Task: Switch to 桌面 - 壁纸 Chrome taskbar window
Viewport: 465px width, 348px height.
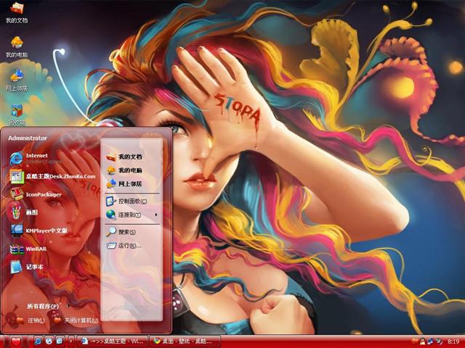Action: (x=185, y=341)
